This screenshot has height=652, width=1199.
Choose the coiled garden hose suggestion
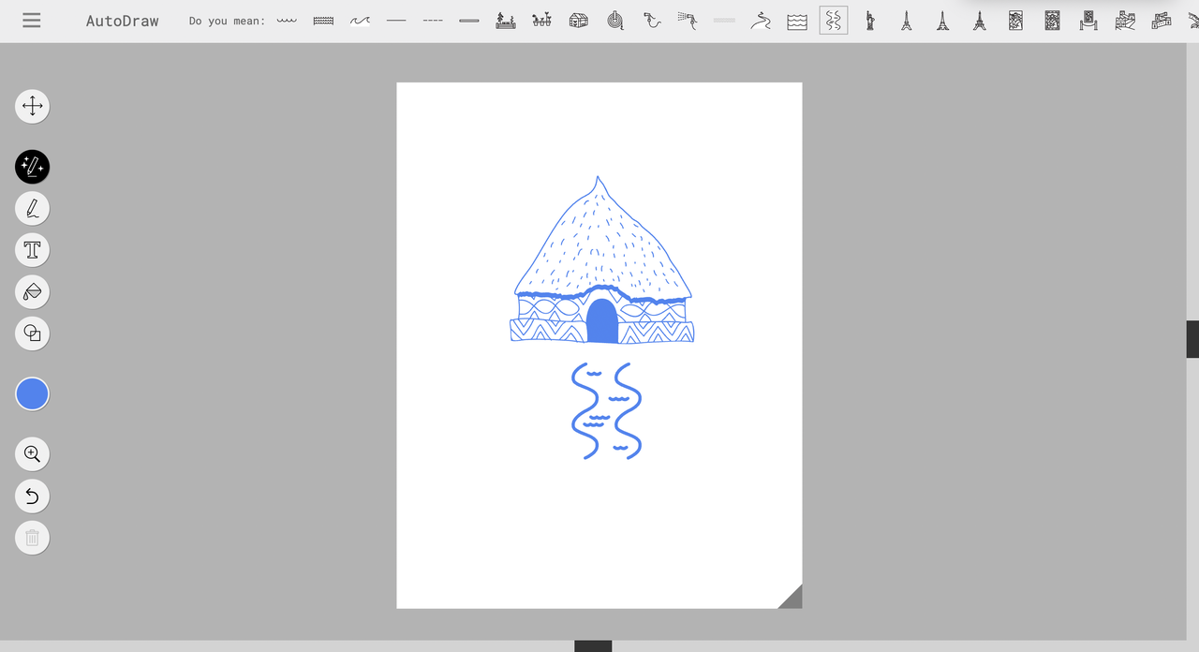tap(614, 20)
